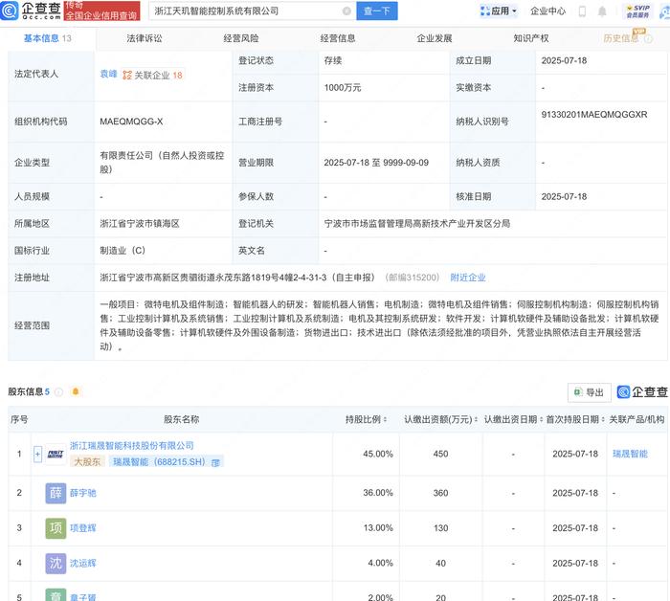Open the 企业中心 link
Image resolution: width=670 pixels, height=601 pixels.
[x=547, y=11]
